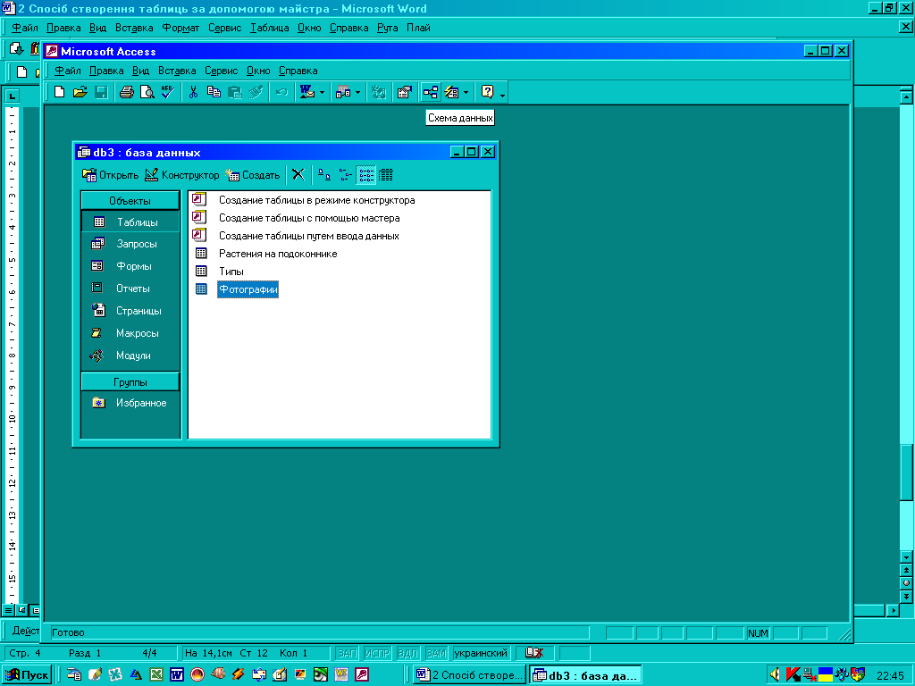
Task: Select Запросы in the objects bar
Action: (x=130, y=244)
